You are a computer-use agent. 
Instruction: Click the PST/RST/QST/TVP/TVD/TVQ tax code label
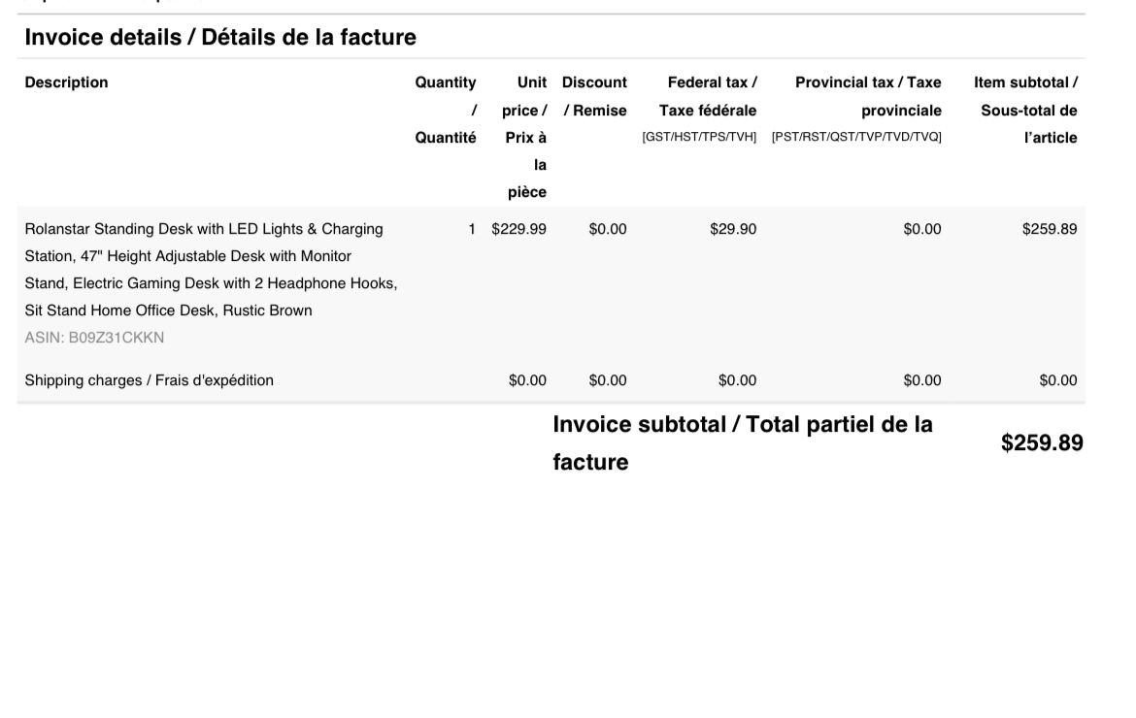856,138
